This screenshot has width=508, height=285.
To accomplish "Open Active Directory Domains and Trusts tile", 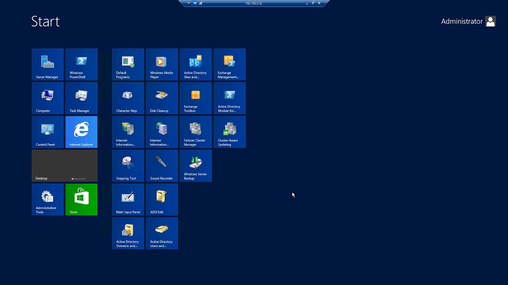I will coord(128,233).
